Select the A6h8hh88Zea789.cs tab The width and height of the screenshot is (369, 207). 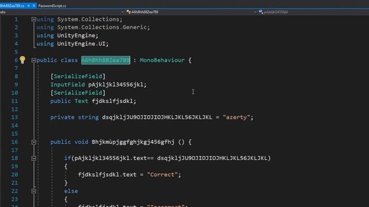pyautogui.click(x=12, y=6)
